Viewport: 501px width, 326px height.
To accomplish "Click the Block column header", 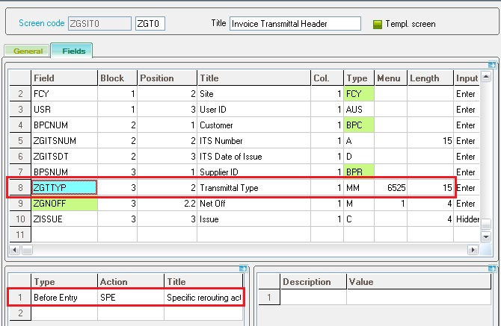I will (x=117, y=78).
